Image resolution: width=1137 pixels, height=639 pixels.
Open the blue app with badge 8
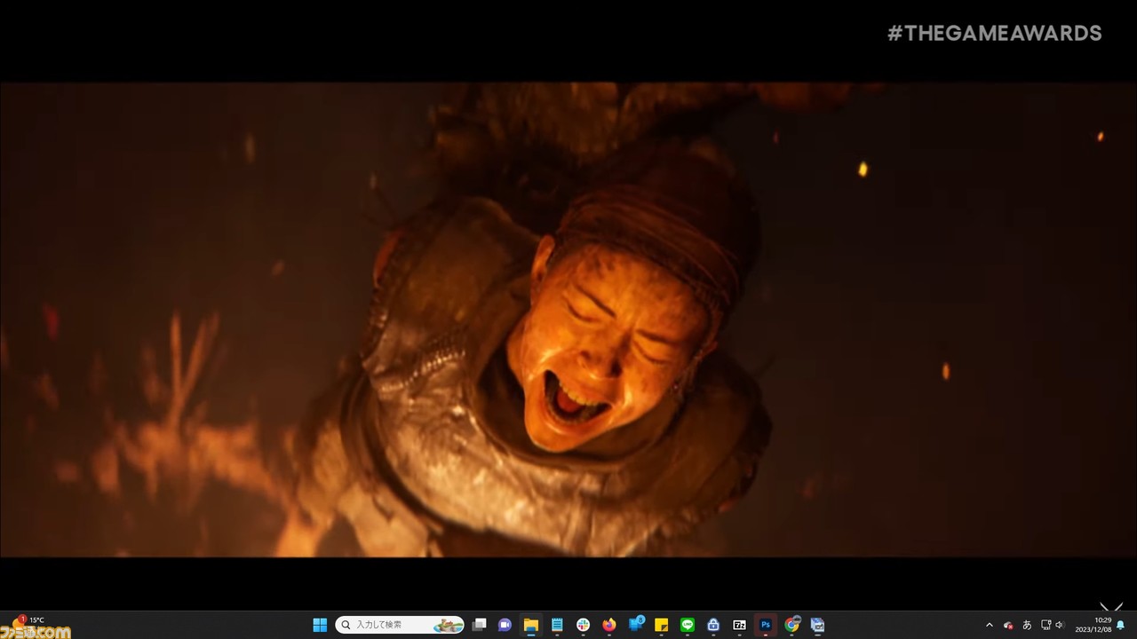click(x=635, y=625)
